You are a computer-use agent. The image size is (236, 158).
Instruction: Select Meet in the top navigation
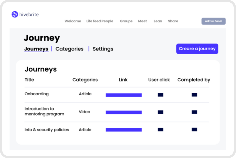tap(142, 21)
